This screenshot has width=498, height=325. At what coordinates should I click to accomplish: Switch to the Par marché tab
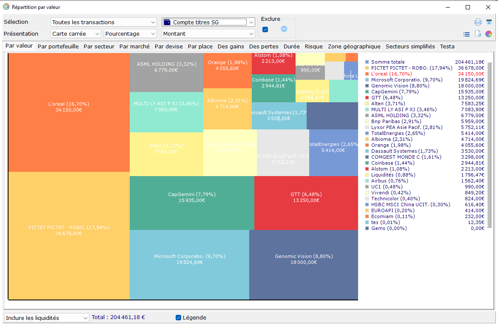tap(134, 46)
